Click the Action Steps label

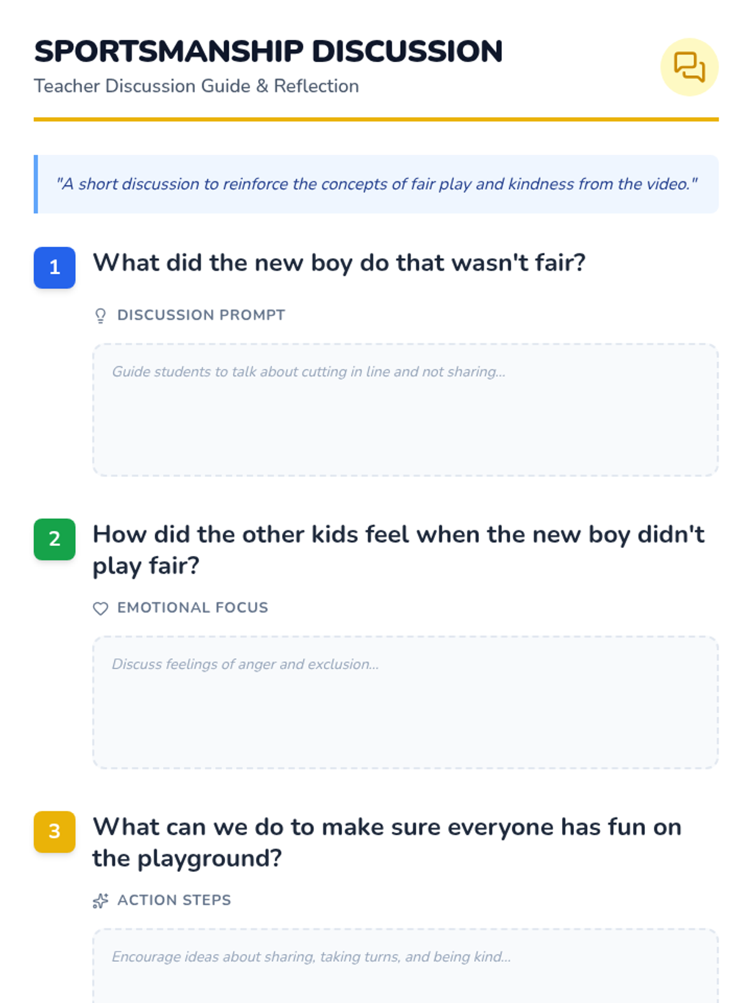[x=174, y=900]
